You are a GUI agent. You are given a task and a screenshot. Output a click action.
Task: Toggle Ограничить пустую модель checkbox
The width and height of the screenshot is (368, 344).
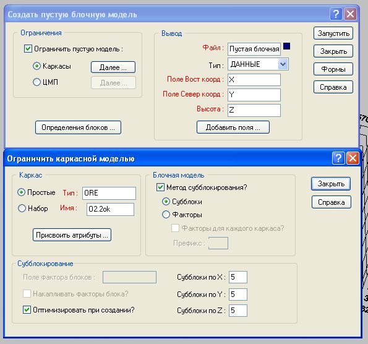pos(28,49)
